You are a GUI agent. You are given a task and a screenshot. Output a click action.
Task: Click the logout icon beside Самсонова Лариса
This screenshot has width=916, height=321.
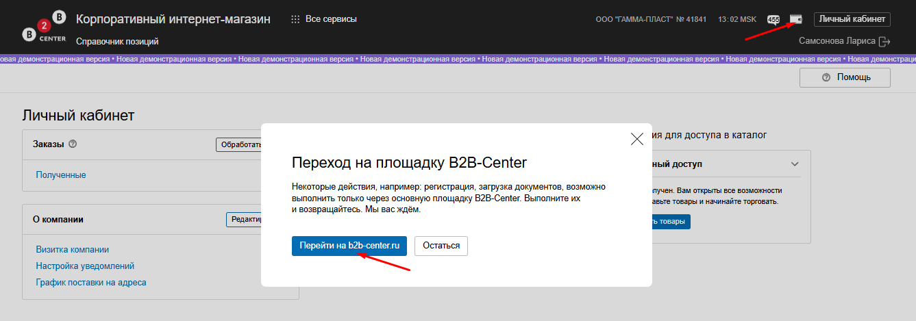[884, 42]
